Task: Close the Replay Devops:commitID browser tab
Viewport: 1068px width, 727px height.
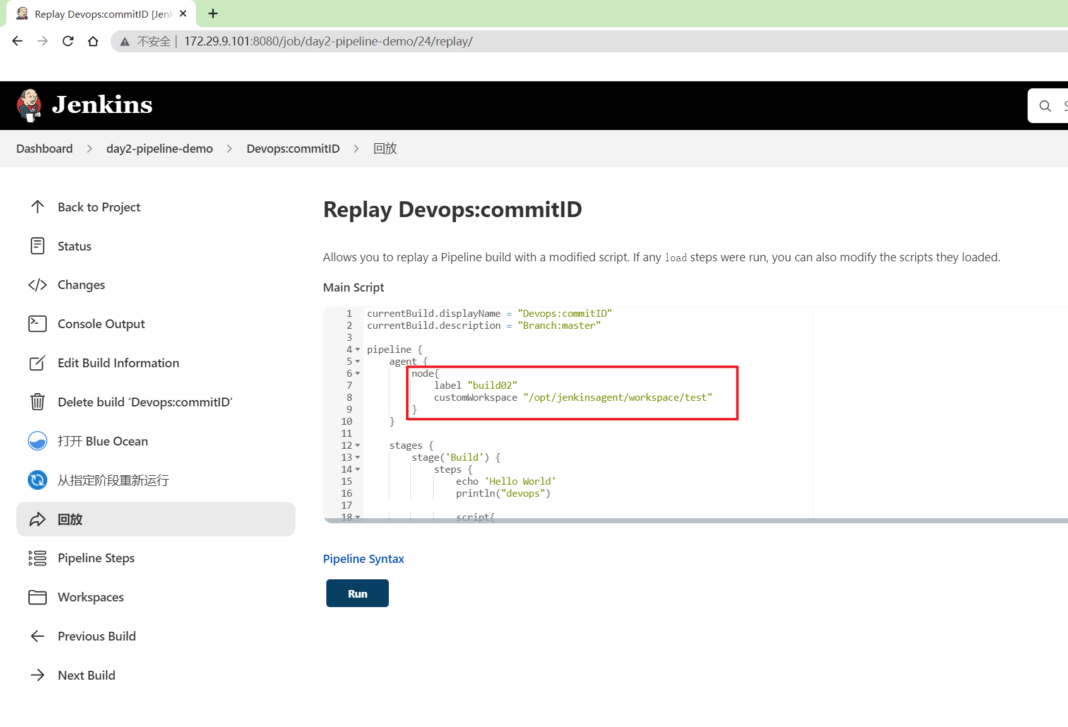Action: (183, 13)
